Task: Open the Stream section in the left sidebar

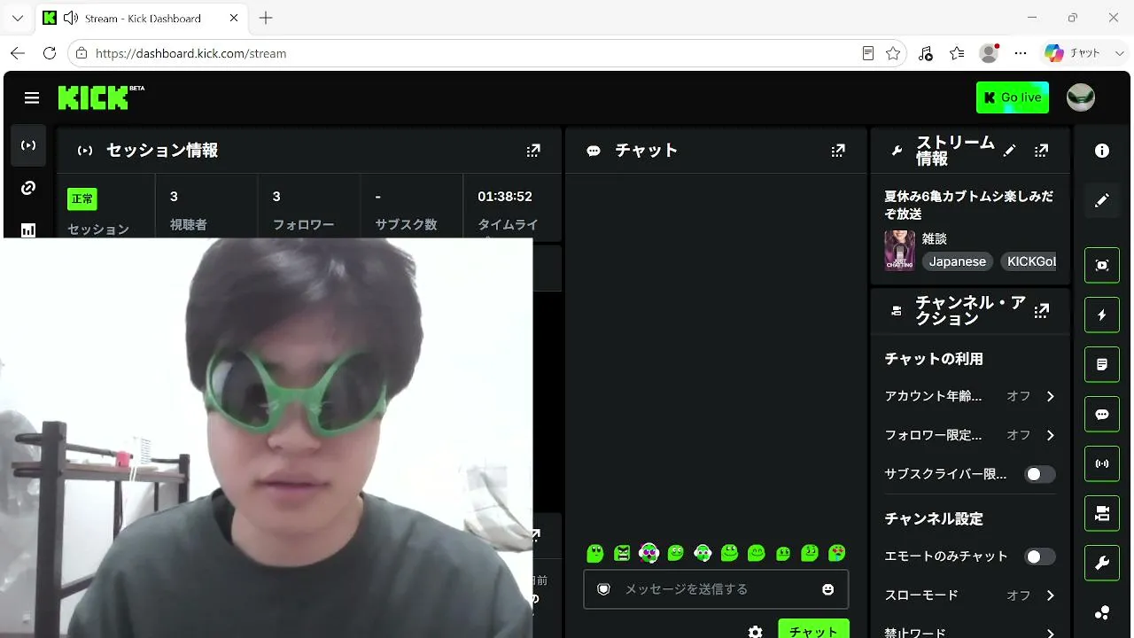Action: coord(28,145)
